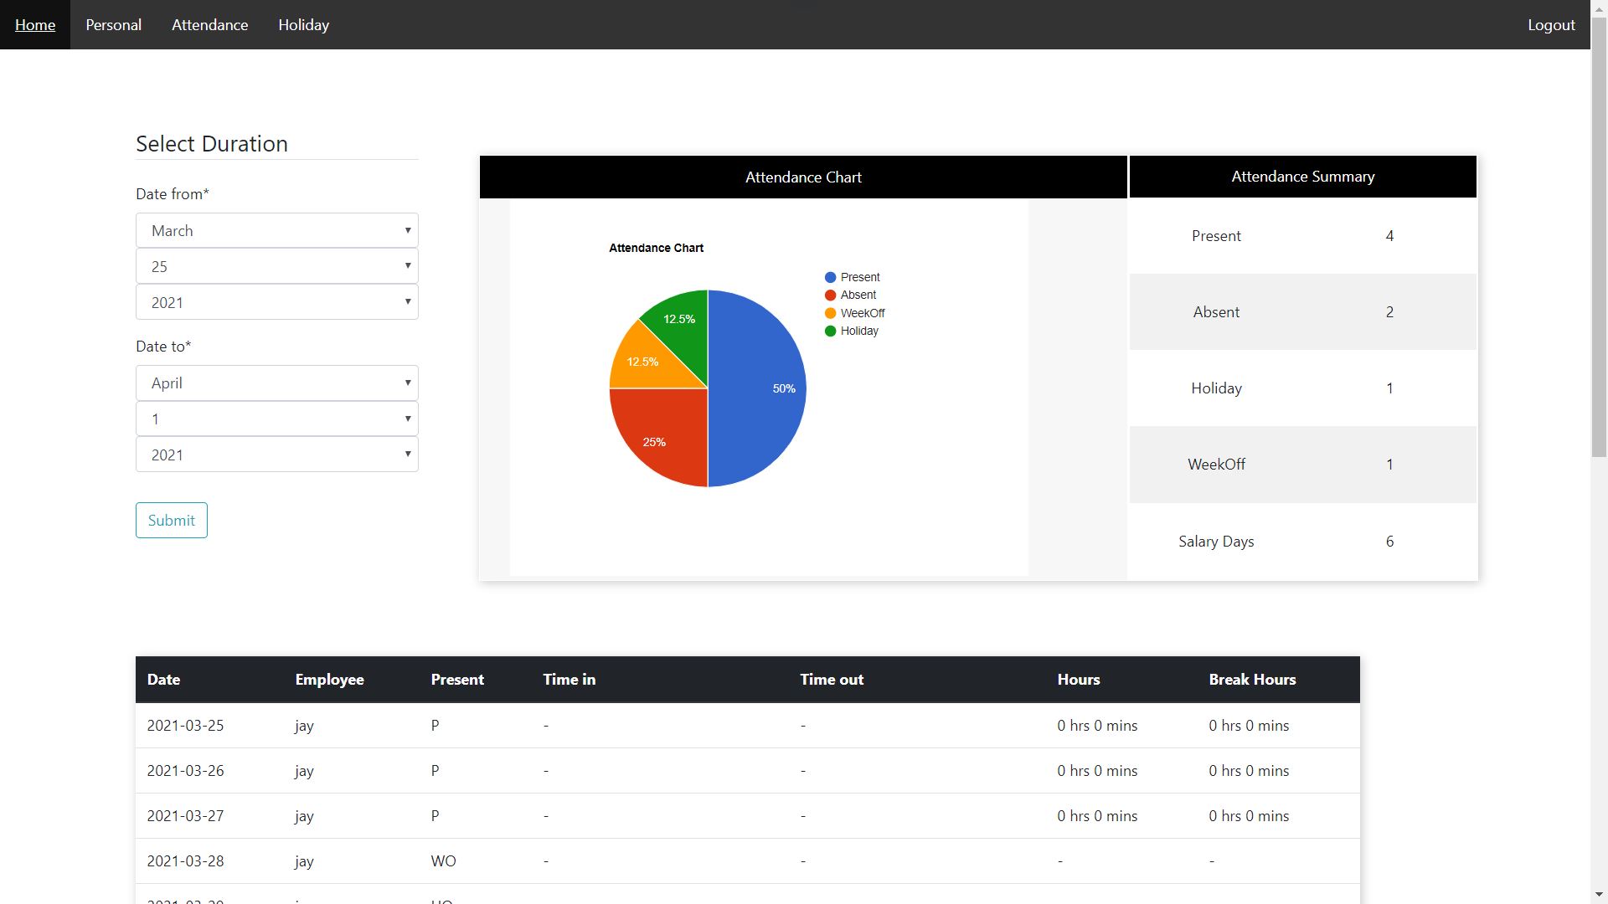Viewport: 1608px width, 904px height.
Task: Go to the Home menu item
Action: pos(34,24)
